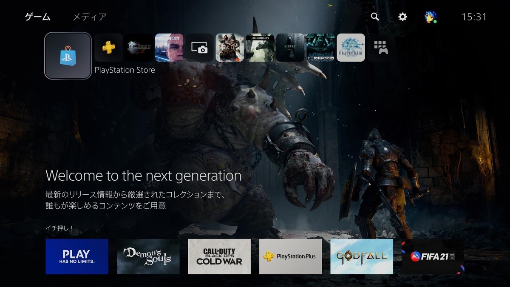510x287 pixels.
Task: Launch Detroit: Become Human game tile
Action: (169, 48)
